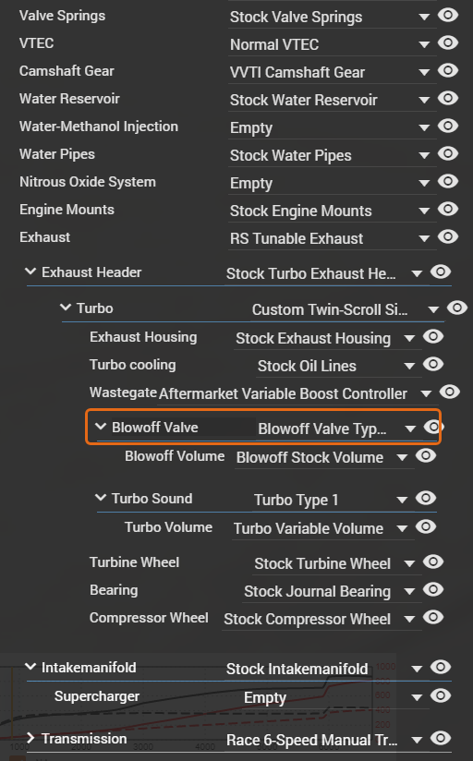Click the Turbo Variable Volume selector
This screenshot has width=473, height=761.
(x=321, y=528)
